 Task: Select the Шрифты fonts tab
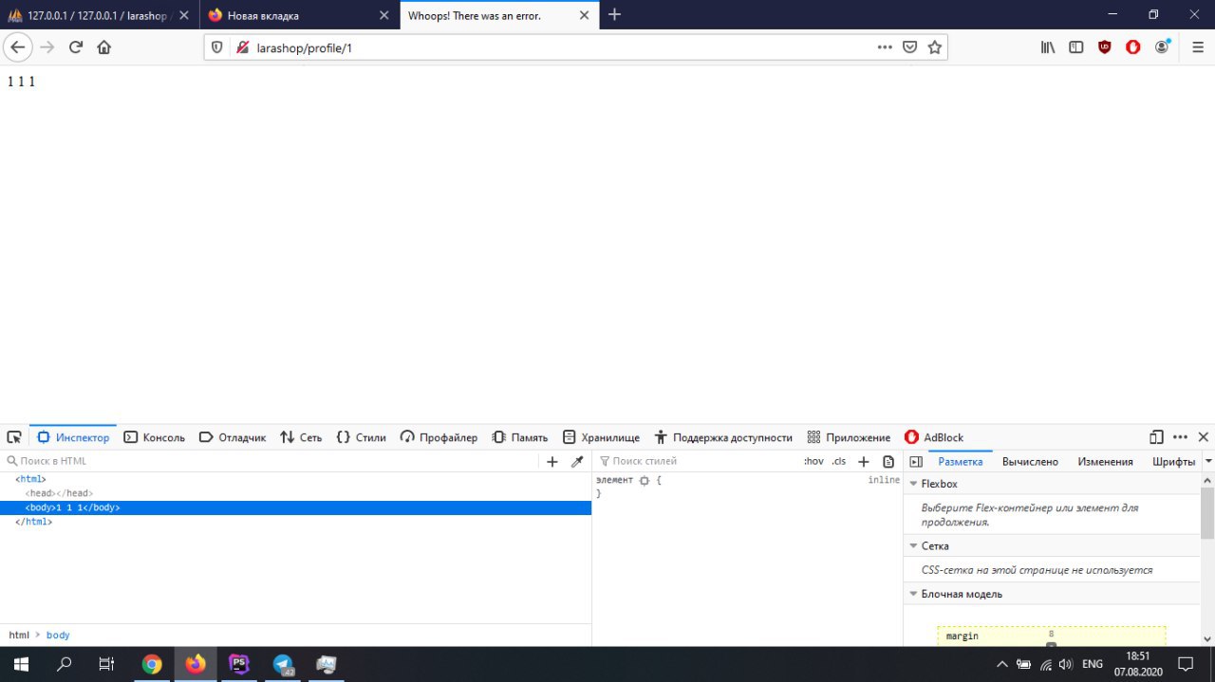[1173, 462]
